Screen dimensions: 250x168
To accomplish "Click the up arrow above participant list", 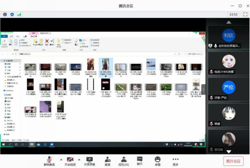I will [x=229, y=22].
